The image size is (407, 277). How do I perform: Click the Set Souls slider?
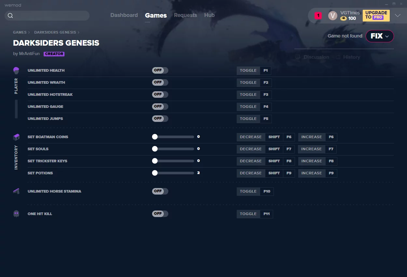tap(173, 149)
